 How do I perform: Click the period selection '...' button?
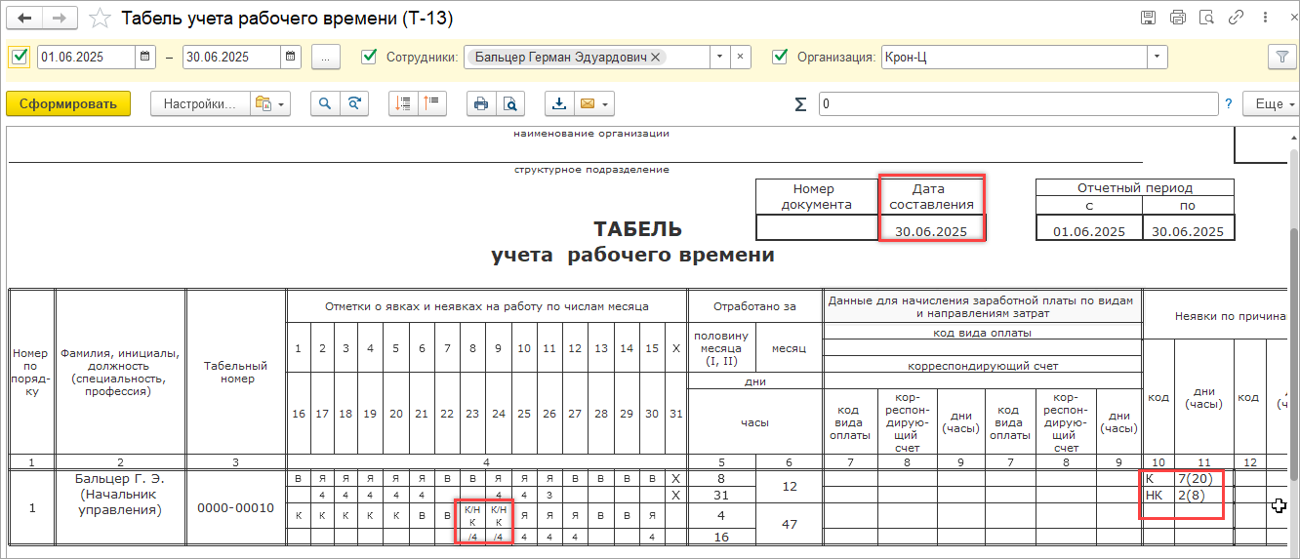325,57
